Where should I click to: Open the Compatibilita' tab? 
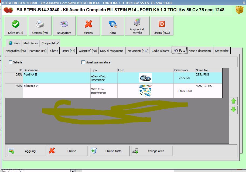pos(50,43)
